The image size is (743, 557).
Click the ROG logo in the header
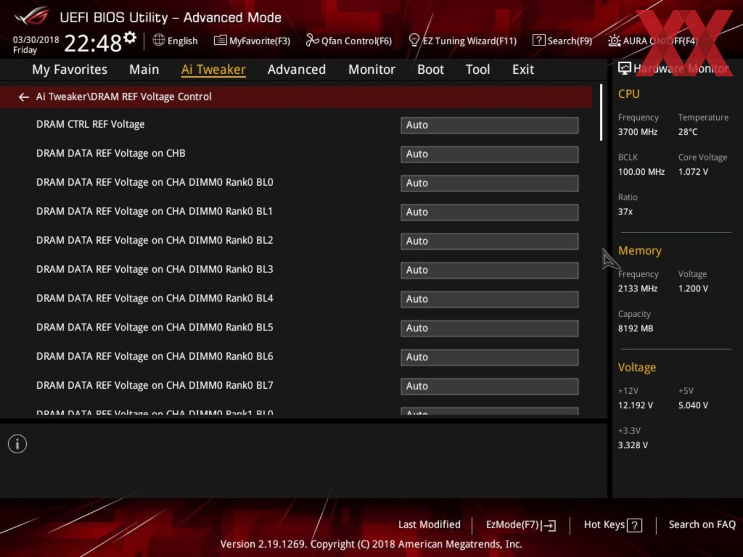(x=32, y=16)
